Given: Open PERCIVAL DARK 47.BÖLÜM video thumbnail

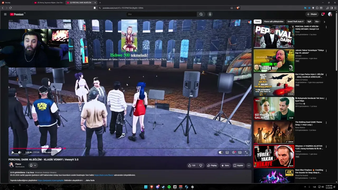Looking at the screenshot, I should [274, 37].
